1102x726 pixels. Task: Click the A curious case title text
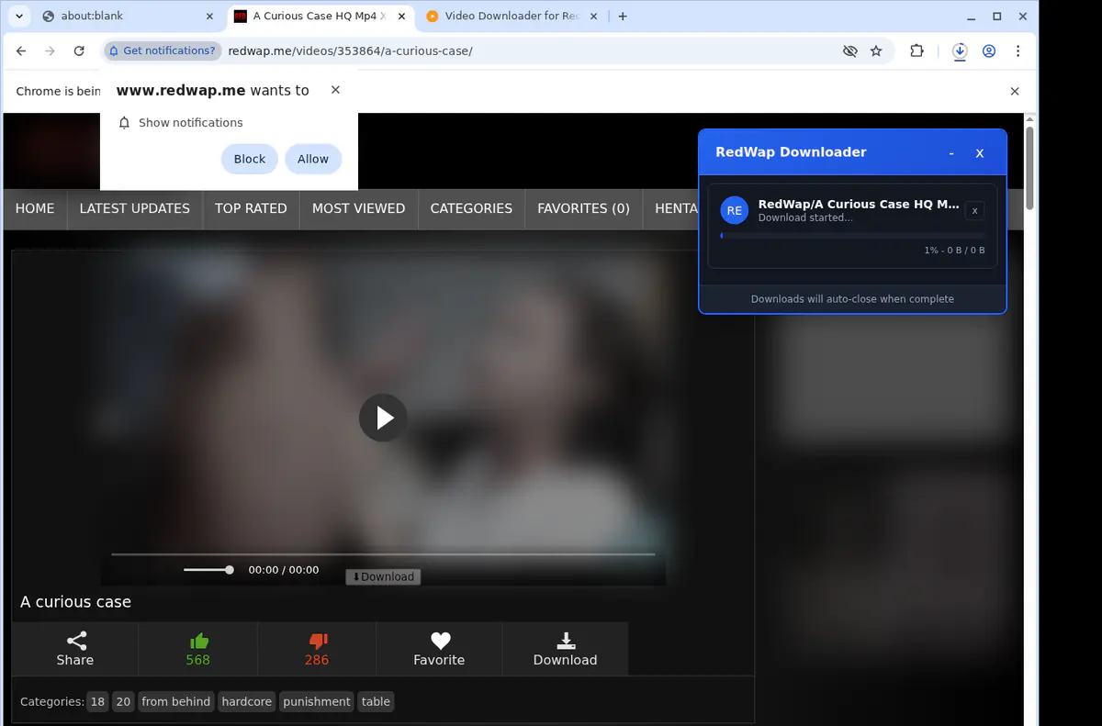point(75,602)
